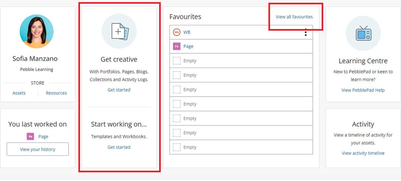Click the orange WB workbook icon
Viewport: 401px width, 181px height.
tap(176, 32)
